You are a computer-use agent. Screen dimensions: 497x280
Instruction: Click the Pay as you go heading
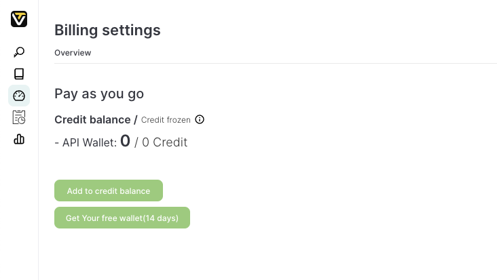click(99, 94)
